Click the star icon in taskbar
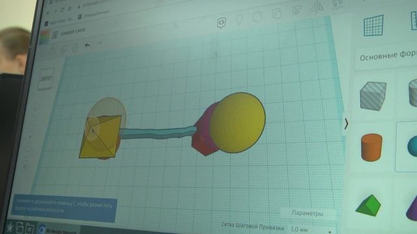 tap(10, 227)
